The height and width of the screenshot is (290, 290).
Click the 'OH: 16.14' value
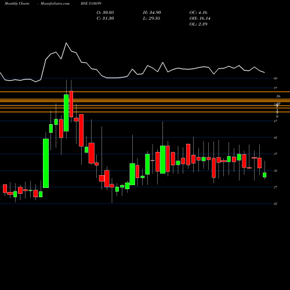pyautogui.click(x=200, y=19)
